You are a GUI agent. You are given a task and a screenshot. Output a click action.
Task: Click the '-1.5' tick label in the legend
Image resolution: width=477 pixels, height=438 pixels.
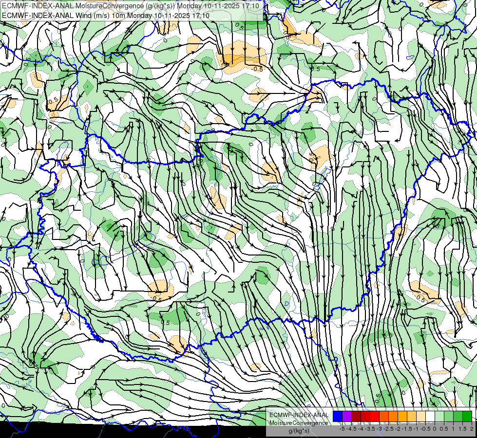[407, 429]
